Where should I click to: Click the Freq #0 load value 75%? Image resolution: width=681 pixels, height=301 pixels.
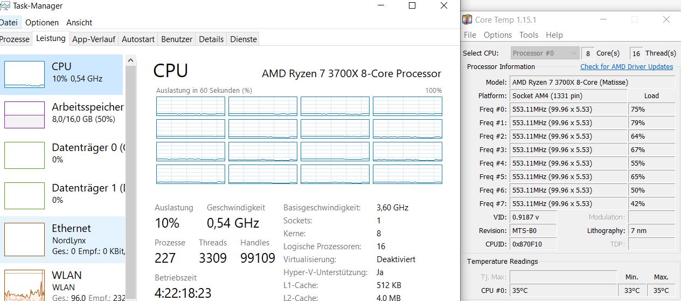click(x=651, y=109)
